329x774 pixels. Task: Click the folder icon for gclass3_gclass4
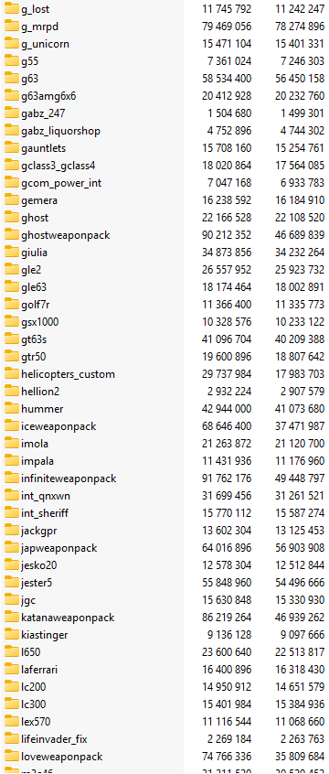click(11, 166)
